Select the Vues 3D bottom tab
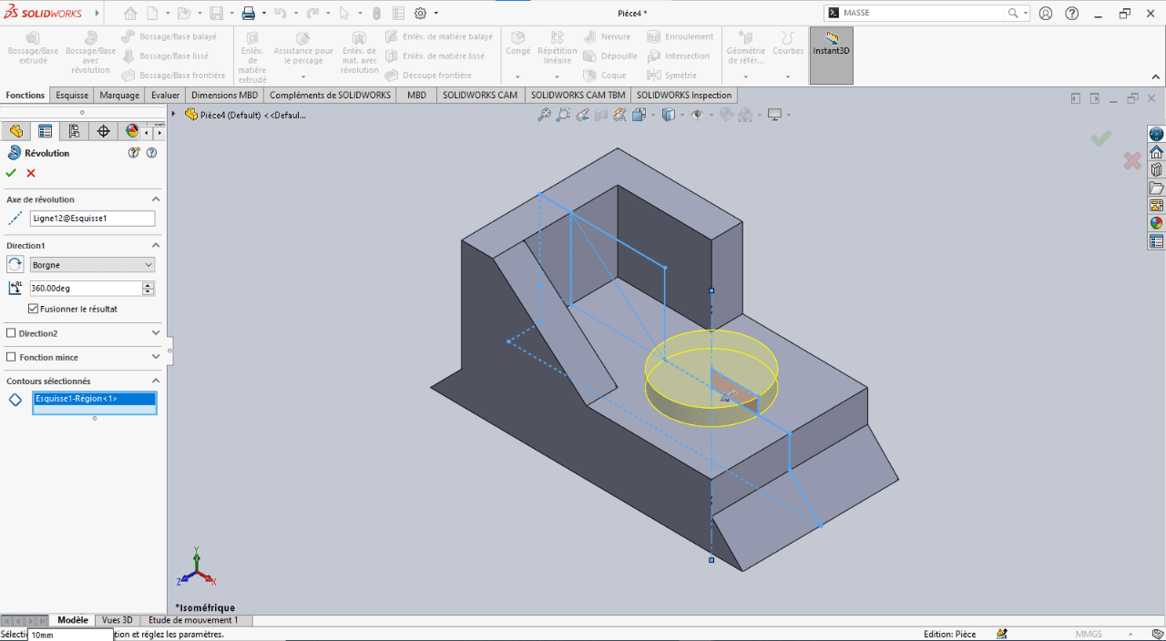 click(118, 620)
